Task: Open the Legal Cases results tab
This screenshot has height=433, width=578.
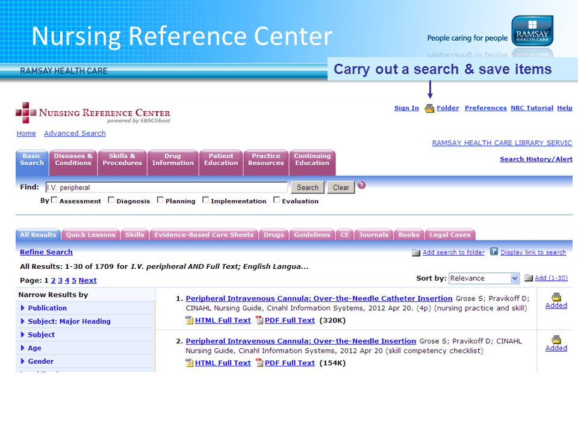Action: [450, 235]
